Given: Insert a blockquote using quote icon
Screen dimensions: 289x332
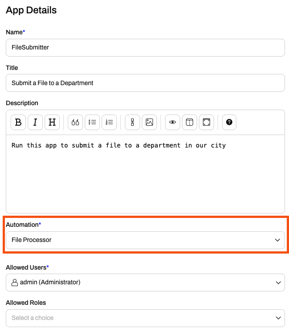Looking at the screenshot, I should (x=75, y=122).
